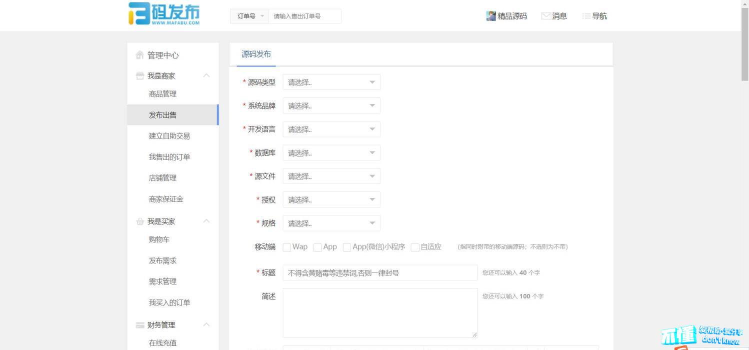Image resolution: width=749 pixels, height=350 pixels.
Task: Select 发布出售 in the sidebar menu
Action: (x=162, y=115)
